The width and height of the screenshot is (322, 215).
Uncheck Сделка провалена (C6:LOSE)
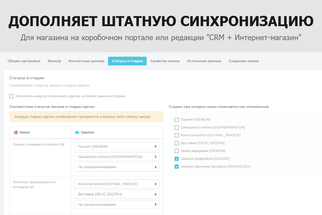pyautogui.click(x=176, y=158)
